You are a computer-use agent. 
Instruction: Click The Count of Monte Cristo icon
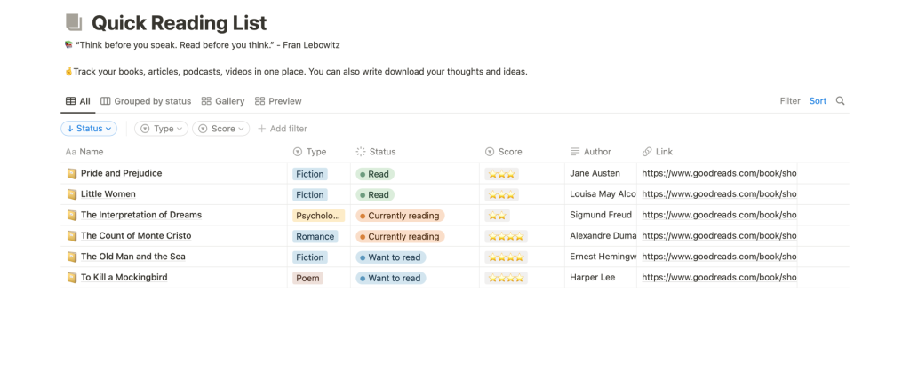click(x=72, y=236)
